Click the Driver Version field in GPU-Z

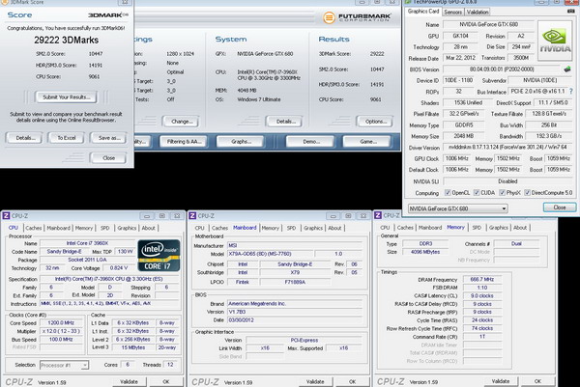[507, 147]
